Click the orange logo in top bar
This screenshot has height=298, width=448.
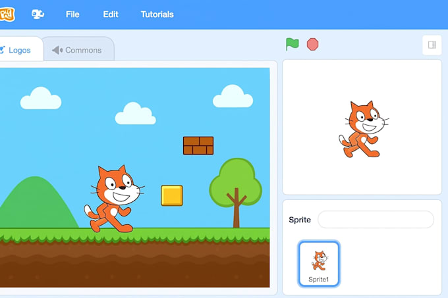7,14
